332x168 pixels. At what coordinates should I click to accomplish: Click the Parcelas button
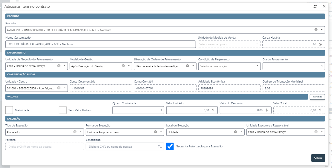coord(317,97)
